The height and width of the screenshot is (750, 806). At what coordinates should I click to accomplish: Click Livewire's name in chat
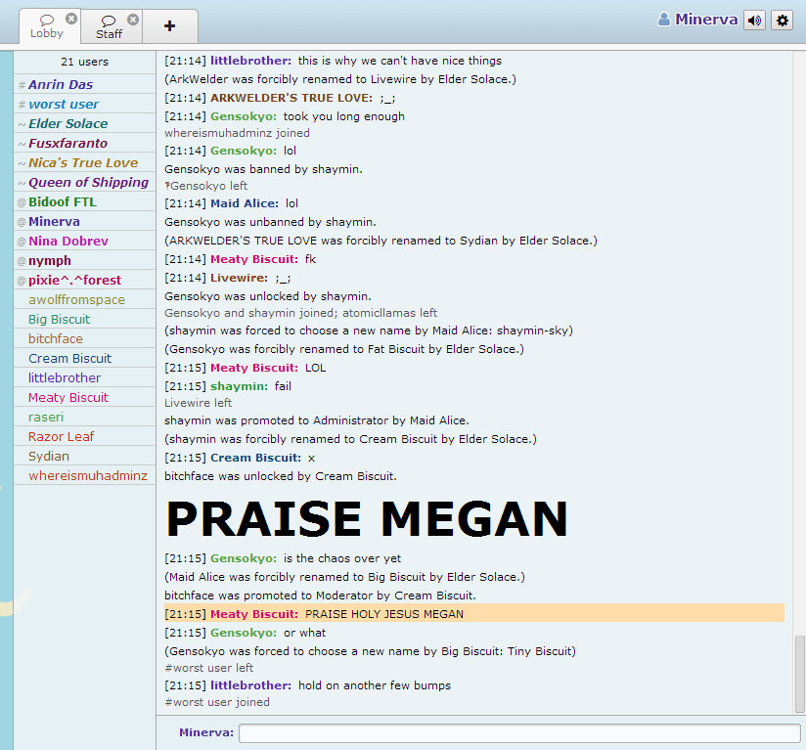(x=239, y=278)
